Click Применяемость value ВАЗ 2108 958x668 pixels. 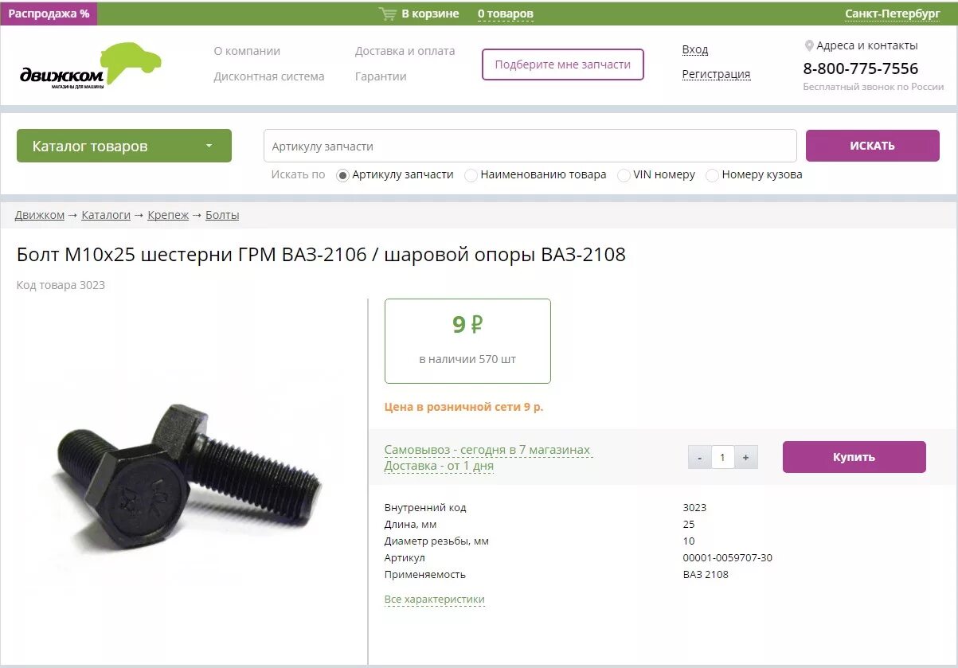pyautogui.click(x=706, y=574)
